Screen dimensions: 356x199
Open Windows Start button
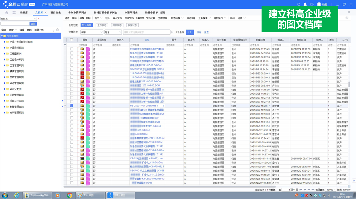coord(5,195)
